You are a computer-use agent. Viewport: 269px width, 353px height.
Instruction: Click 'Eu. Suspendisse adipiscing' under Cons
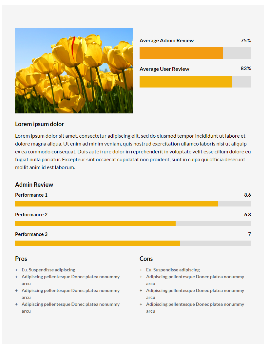point(173,270)
